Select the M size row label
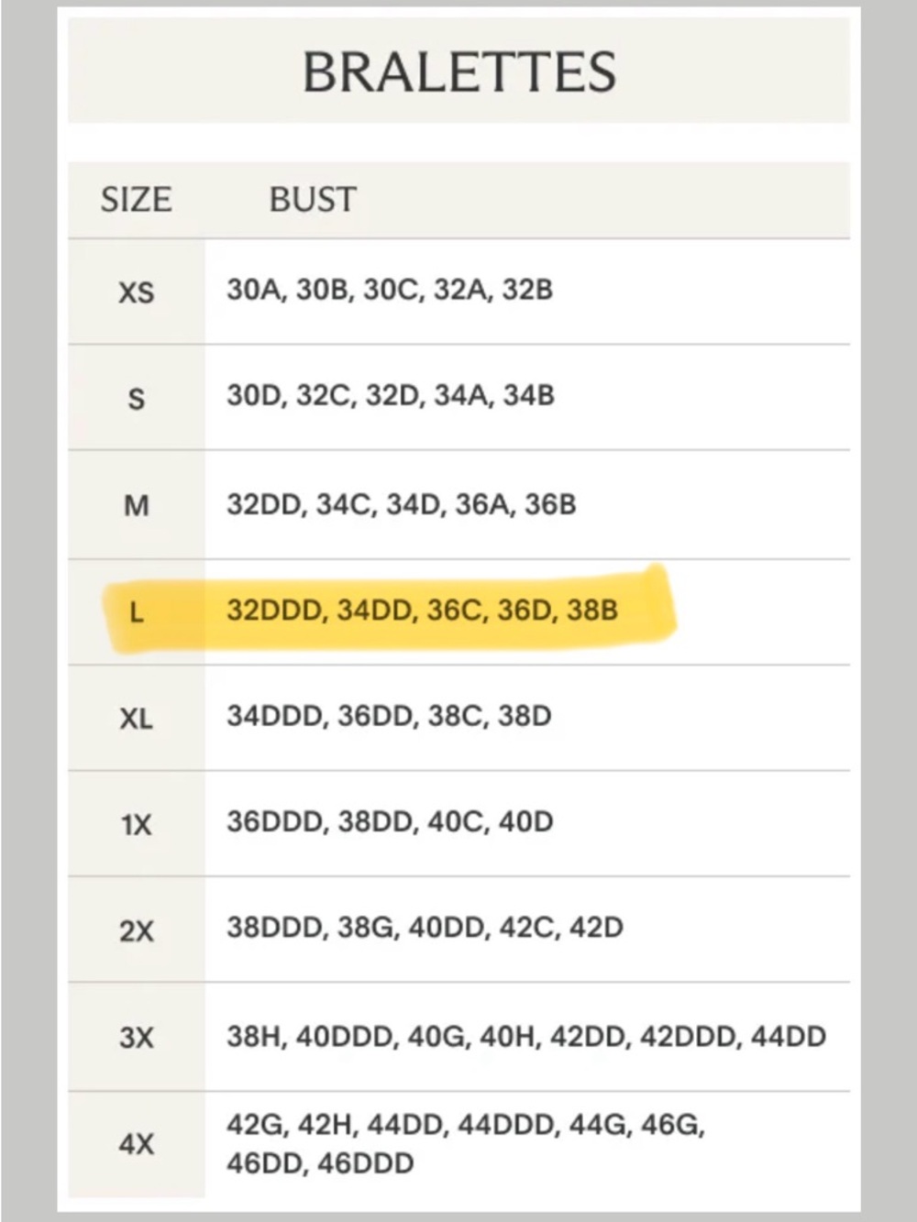The width and height of the screenshot is (917, 1222). click(136, 505)
